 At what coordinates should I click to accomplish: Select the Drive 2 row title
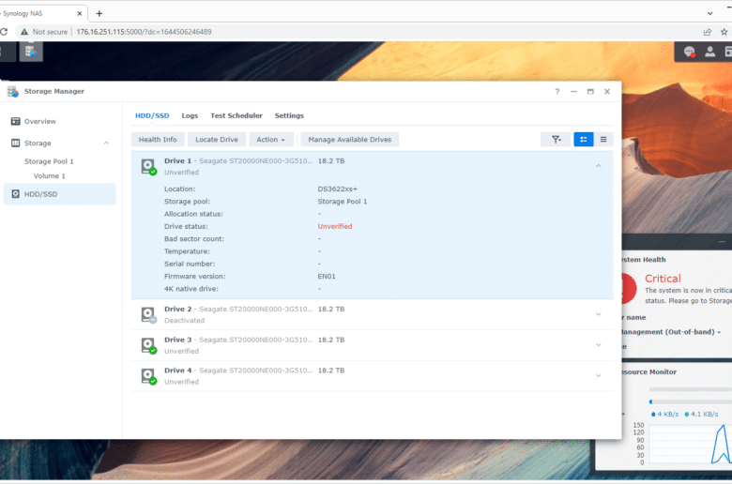coord(178,309)
